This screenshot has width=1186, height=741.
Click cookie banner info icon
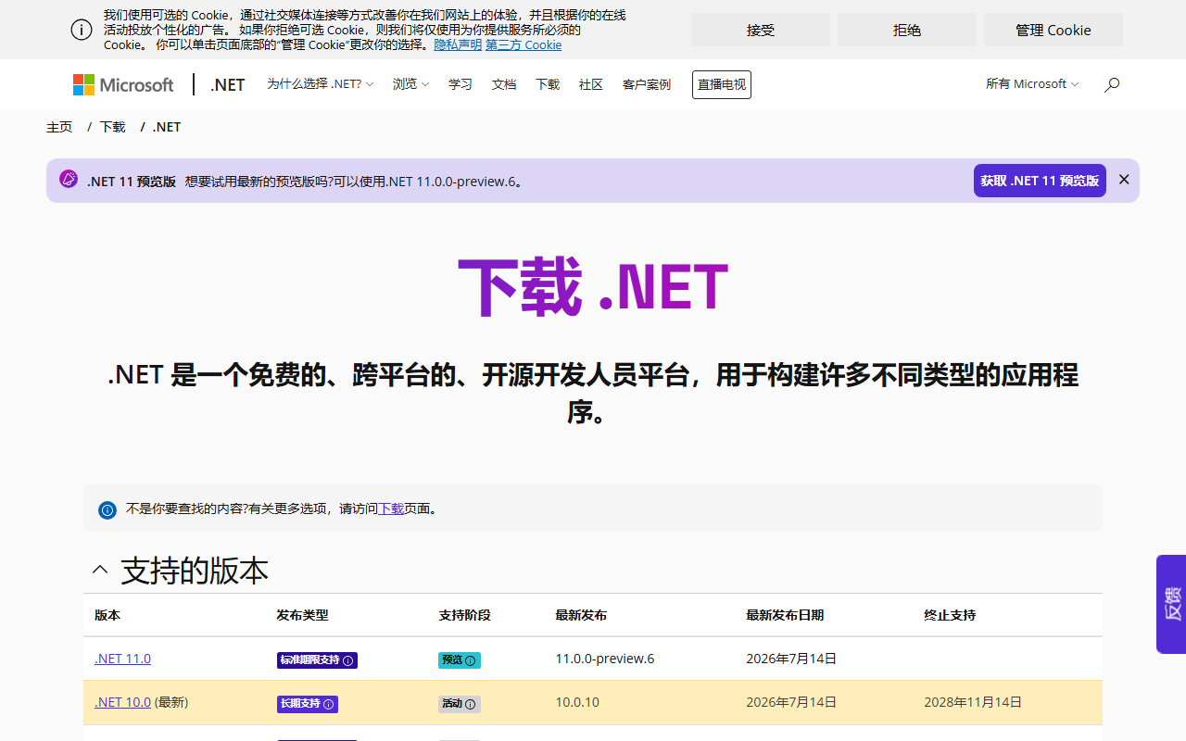82,30
